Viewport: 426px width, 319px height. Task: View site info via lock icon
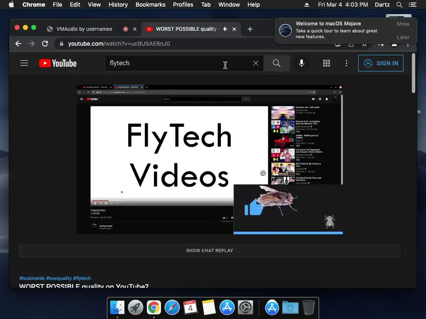click(x=62, y=44)
